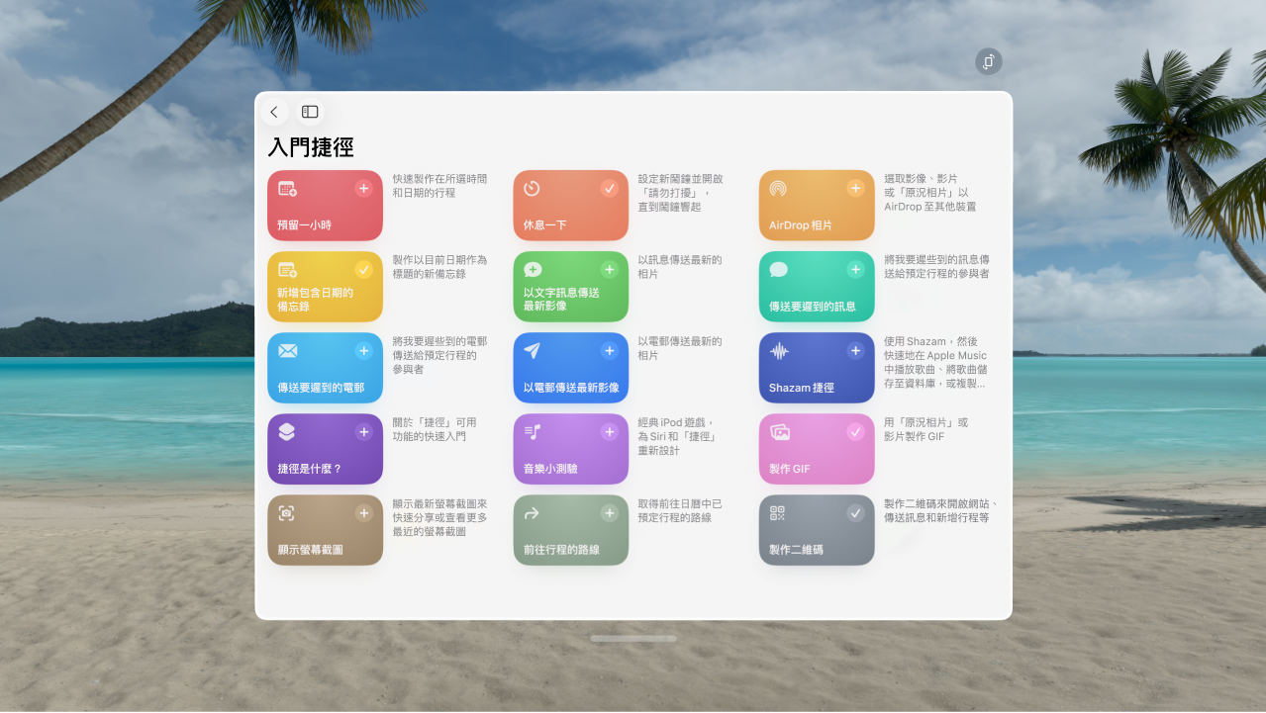Add 以文字訊息傳送最新影像 with its plus button
The image size is (1266, 713).
coord(609,269)
